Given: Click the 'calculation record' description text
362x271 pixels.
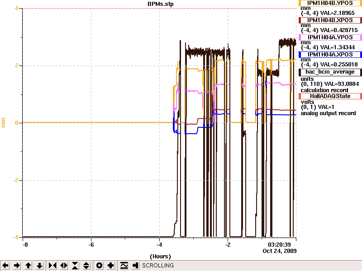Looking at the screenshot, I should click(x=324, y=90).
